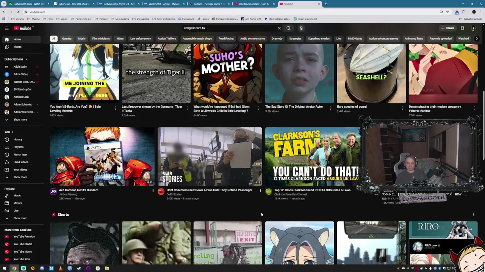485x272 pixels.
Task: Open the YouTube hamburger guide menu
Action: pyautogui.click(x=6, y=28)
